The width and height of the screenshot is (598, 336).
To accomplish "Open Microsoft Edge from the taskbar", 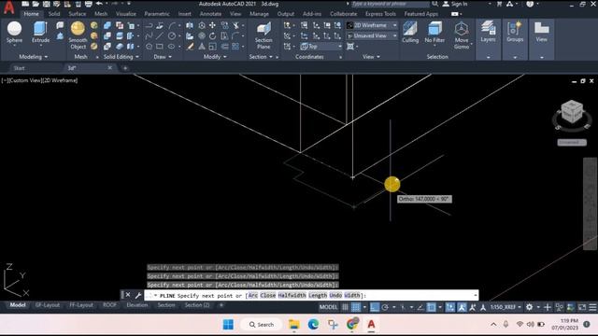I will [x=314, y=324].
